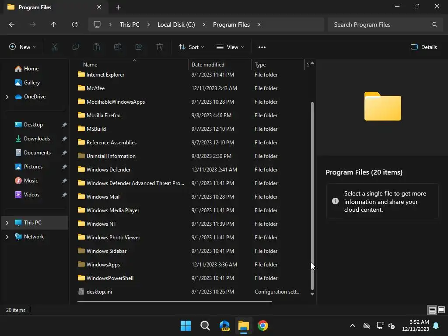Open the New dropdown menu
The image size is (448, 336).
click(x=23, y=47)
